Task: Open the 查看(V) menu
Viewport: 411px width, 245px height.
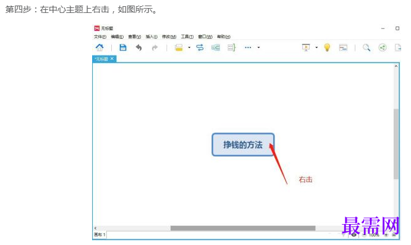Action: 135,36
